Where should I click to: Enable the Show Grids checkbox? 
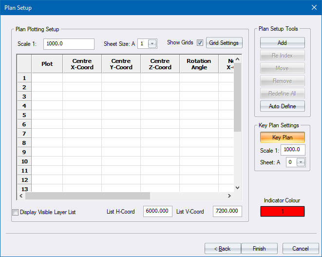click(x=200, y=43)
